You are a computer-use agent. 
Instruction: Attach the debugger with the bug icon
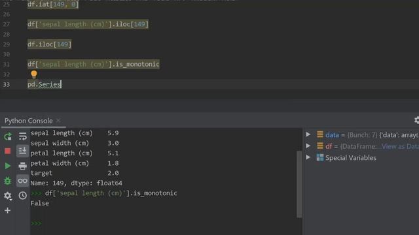pyautogui.click(x=8, y=181)
